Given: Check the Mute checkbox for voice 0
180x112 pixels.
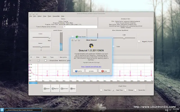Looking at the screenshot, I should point(46,60).
